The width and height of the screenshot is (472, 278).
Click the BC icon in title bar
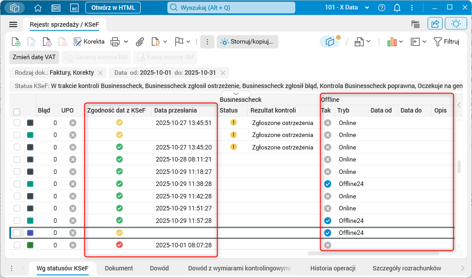pyautogui.click(x=74, y=8)
